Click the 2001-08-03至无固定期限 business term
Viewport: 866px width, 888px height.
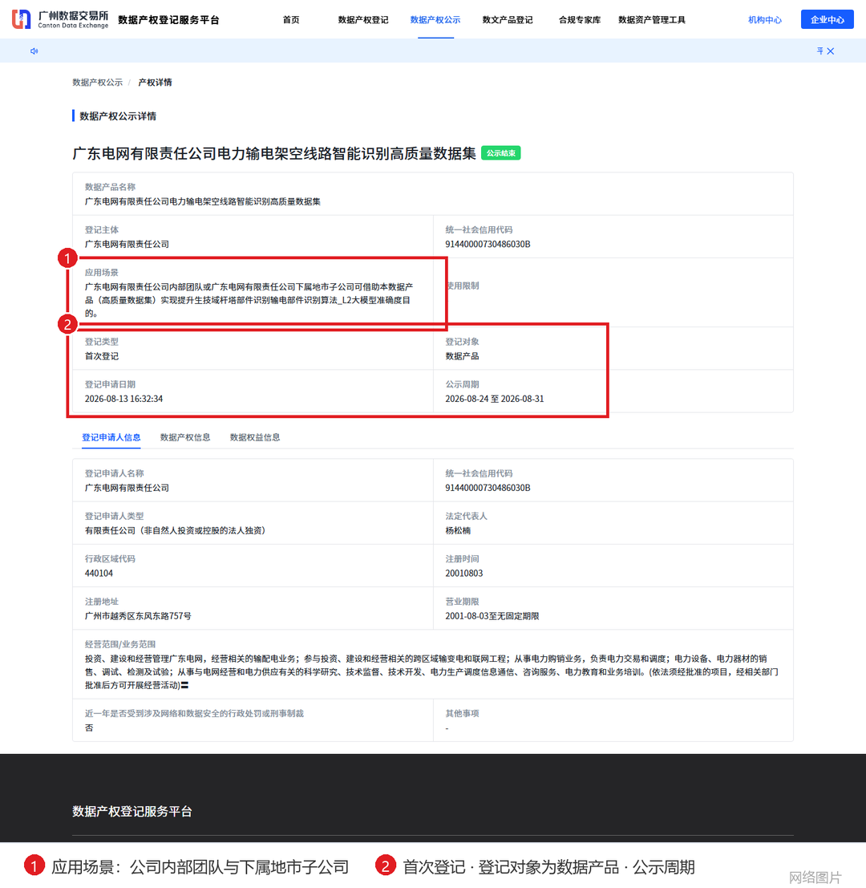pyautogui.click(x=492, y=615)
